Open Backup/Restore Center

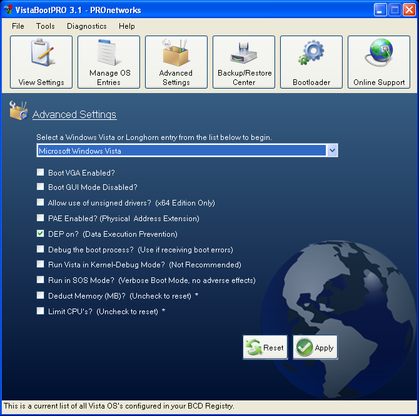[244, 62]
